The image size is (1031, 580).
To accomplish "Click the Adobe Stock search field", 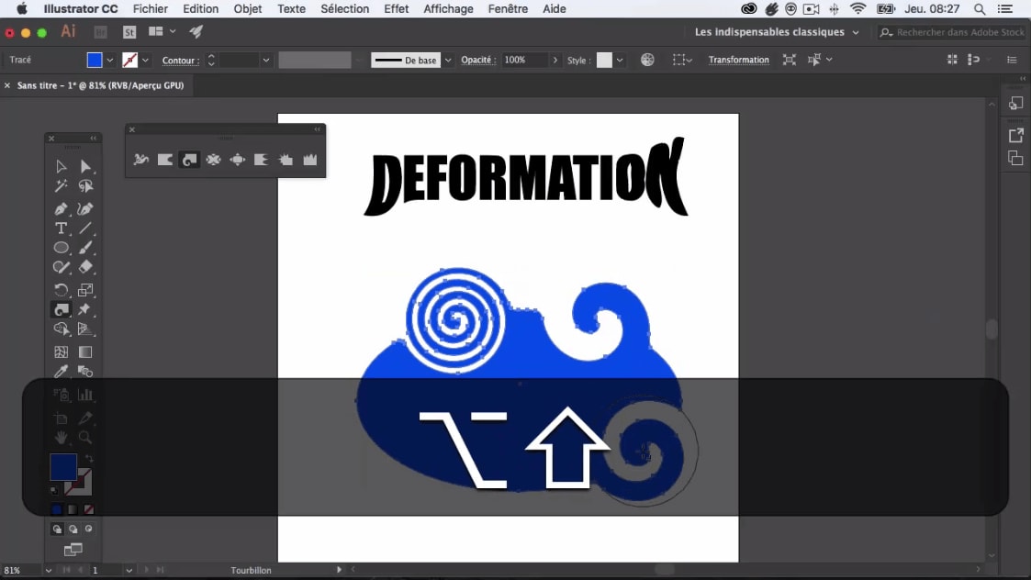I will [958, 32].
